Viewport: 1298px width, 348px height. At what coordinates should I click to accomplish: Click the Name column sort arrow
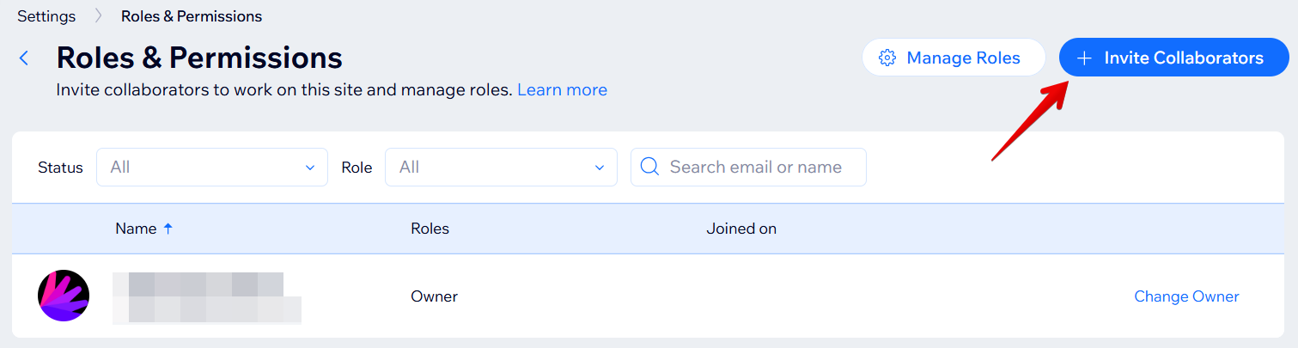[x=168, y=229]
